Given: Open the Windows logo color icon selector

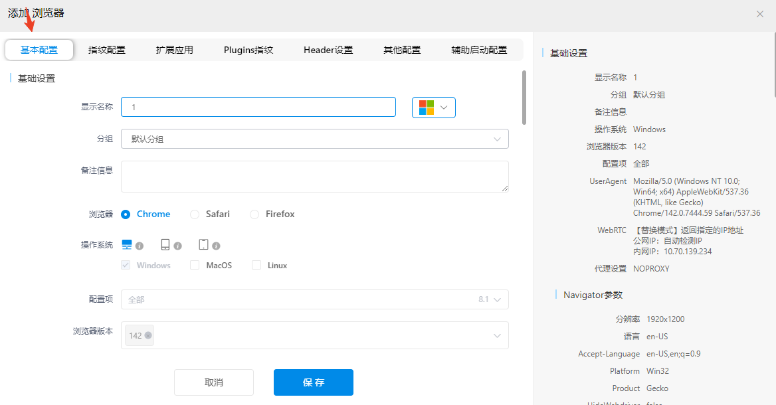Looking at the screenshot, I should [434, 107].
